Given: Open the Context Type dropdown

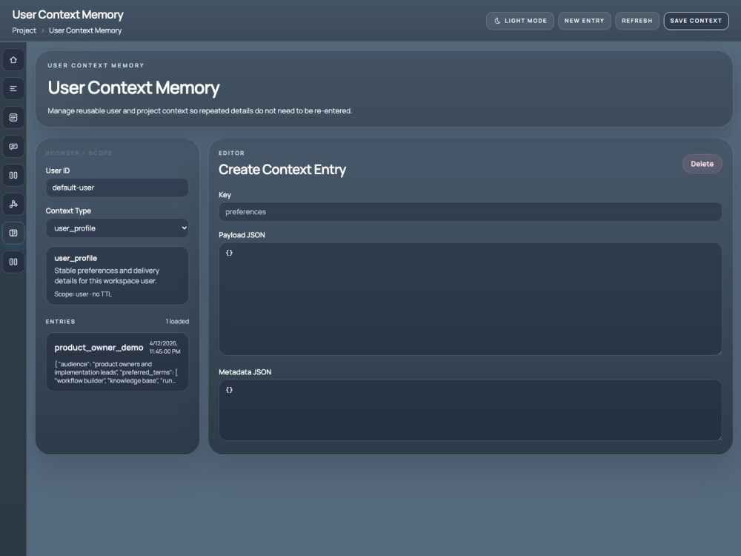Looking at the screenshot, I should 117,228.
